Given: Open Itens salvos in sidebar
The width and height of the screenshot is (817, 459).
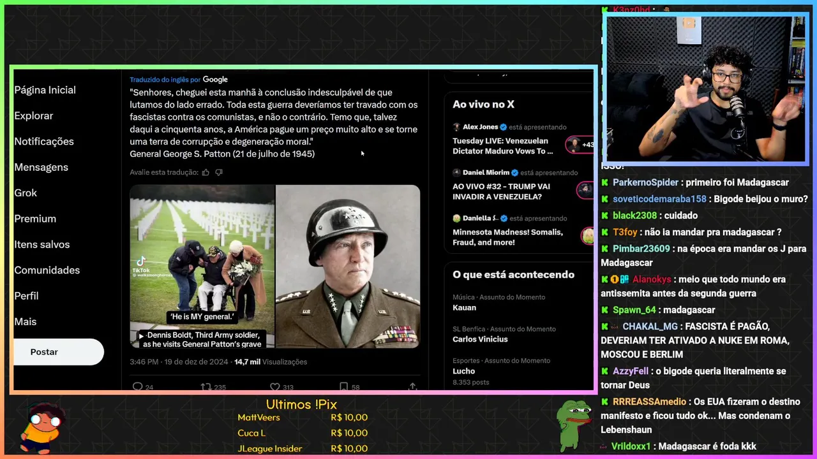Looking at the screenshot, I should 42,244.
